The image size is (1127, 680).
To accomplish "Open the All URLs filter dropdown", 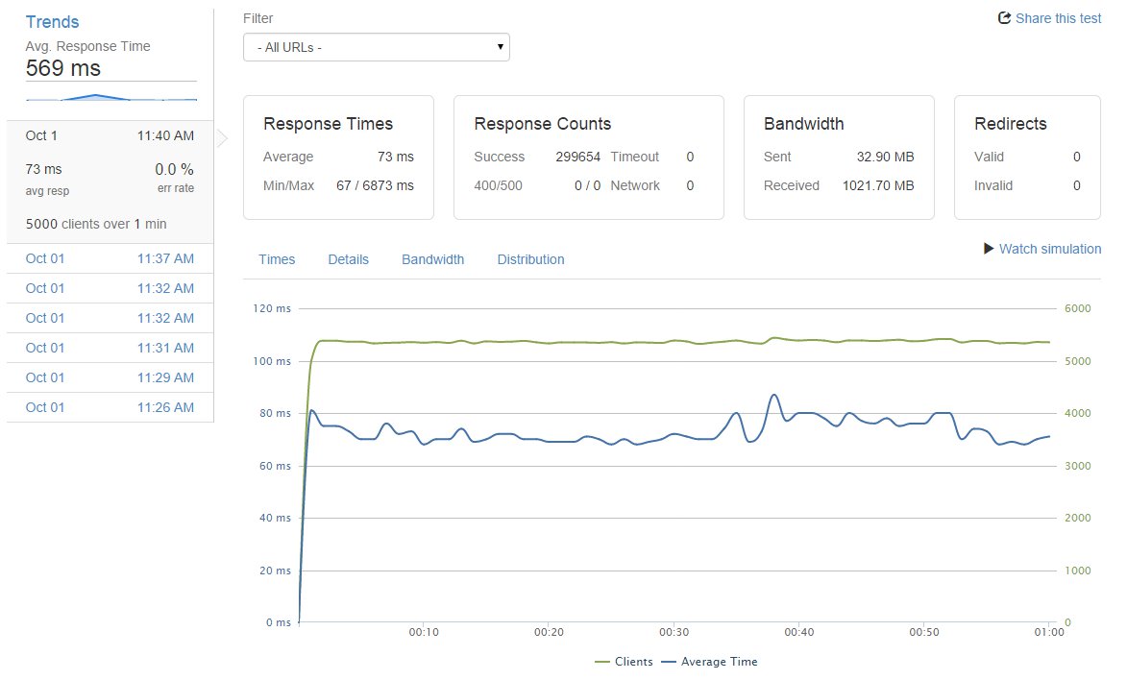I will [x=376, y=46].
